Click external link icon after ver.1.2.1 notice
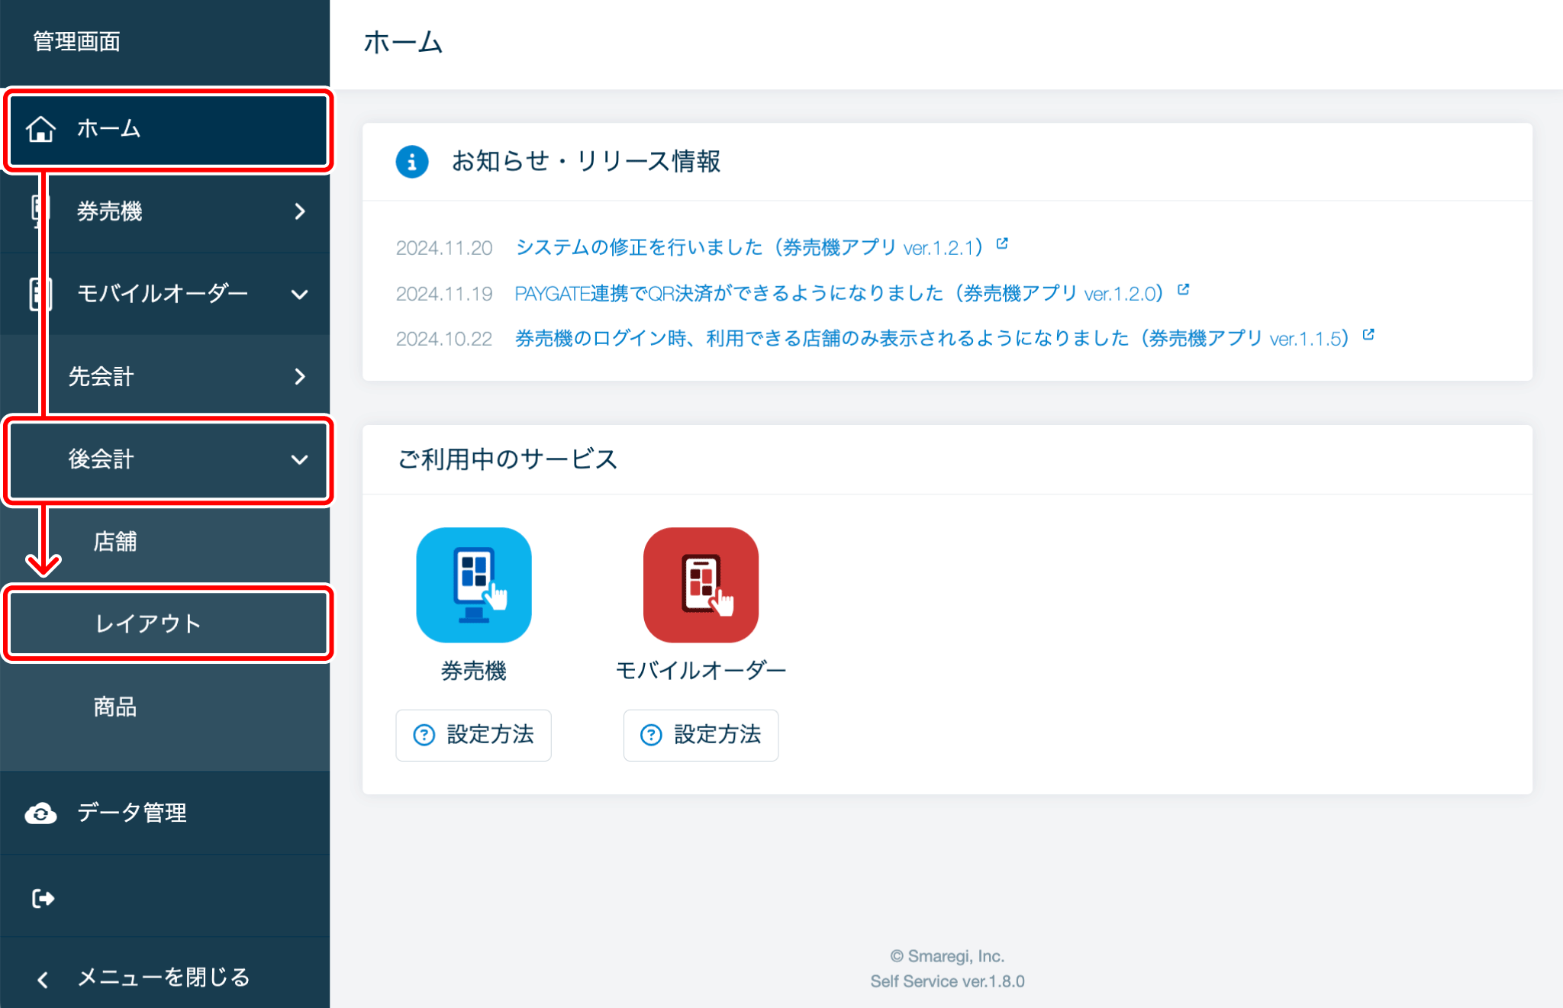The image size is (1563, 1008). 1002,244
